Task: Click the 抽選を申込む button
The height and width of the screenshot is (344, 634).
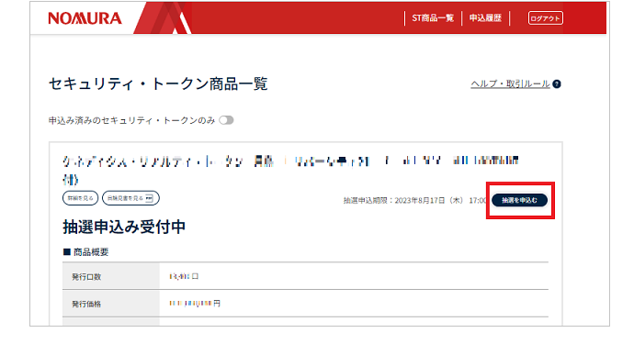Action: click(519, 200)
